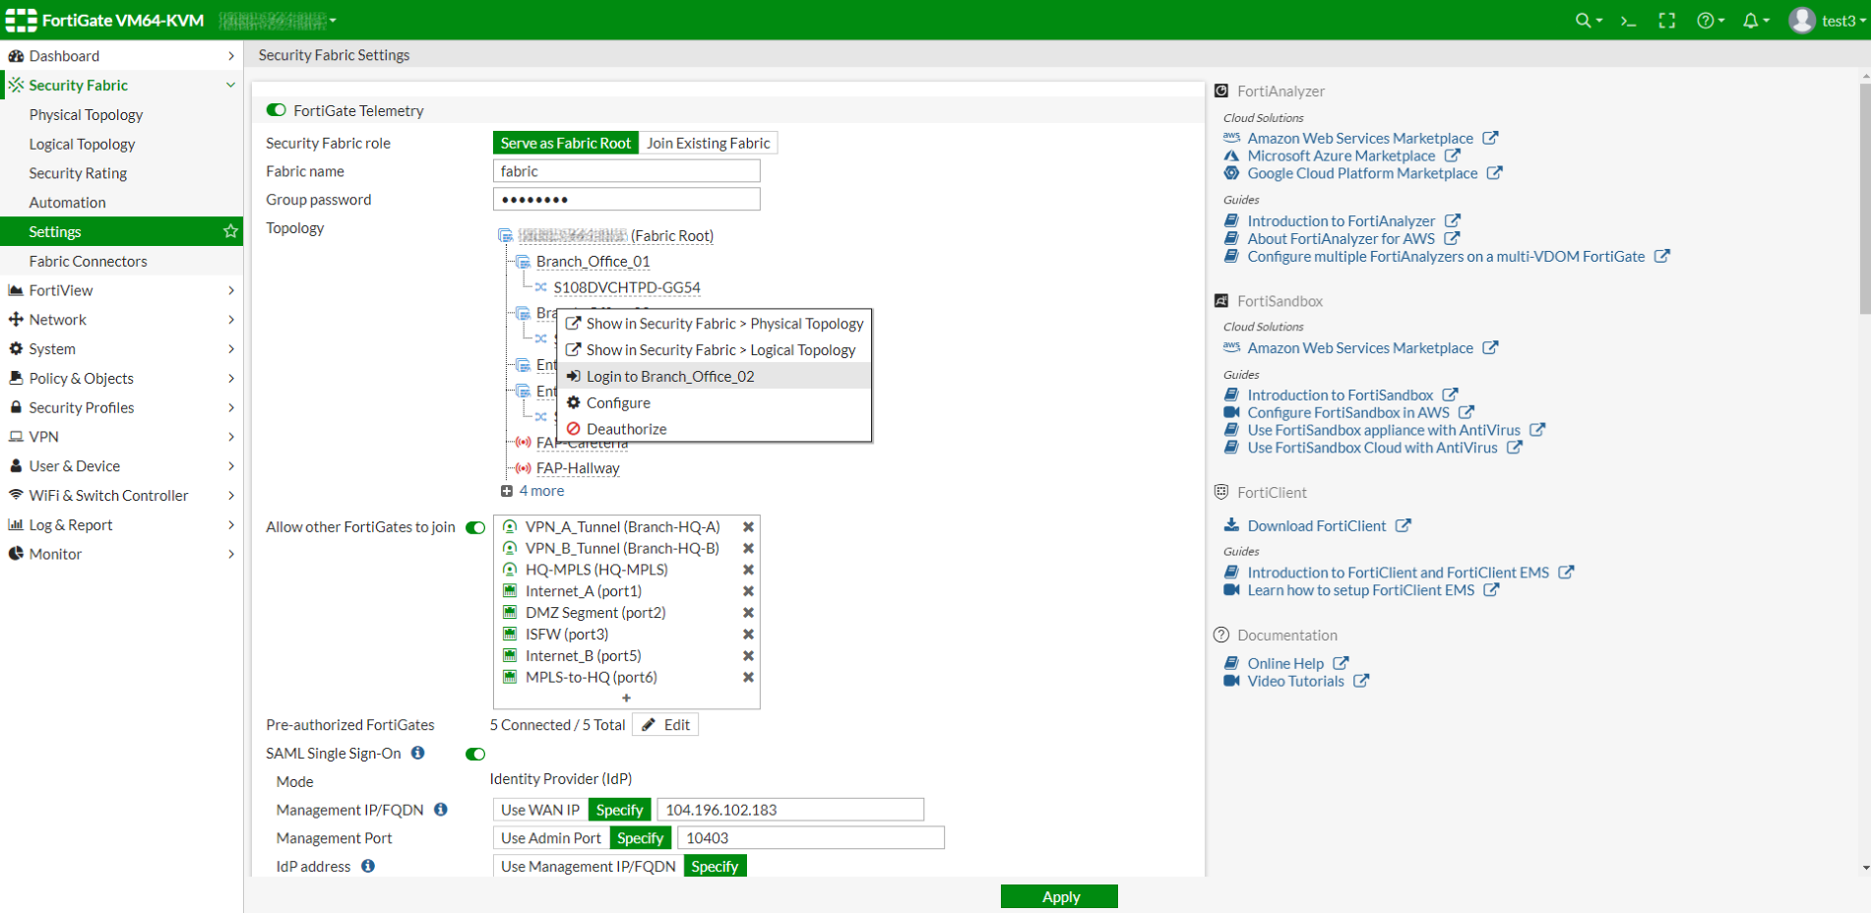This screenshot has height=913, width=1871.
Task: Click the Online Help external-link icon
Action: 1341,663
